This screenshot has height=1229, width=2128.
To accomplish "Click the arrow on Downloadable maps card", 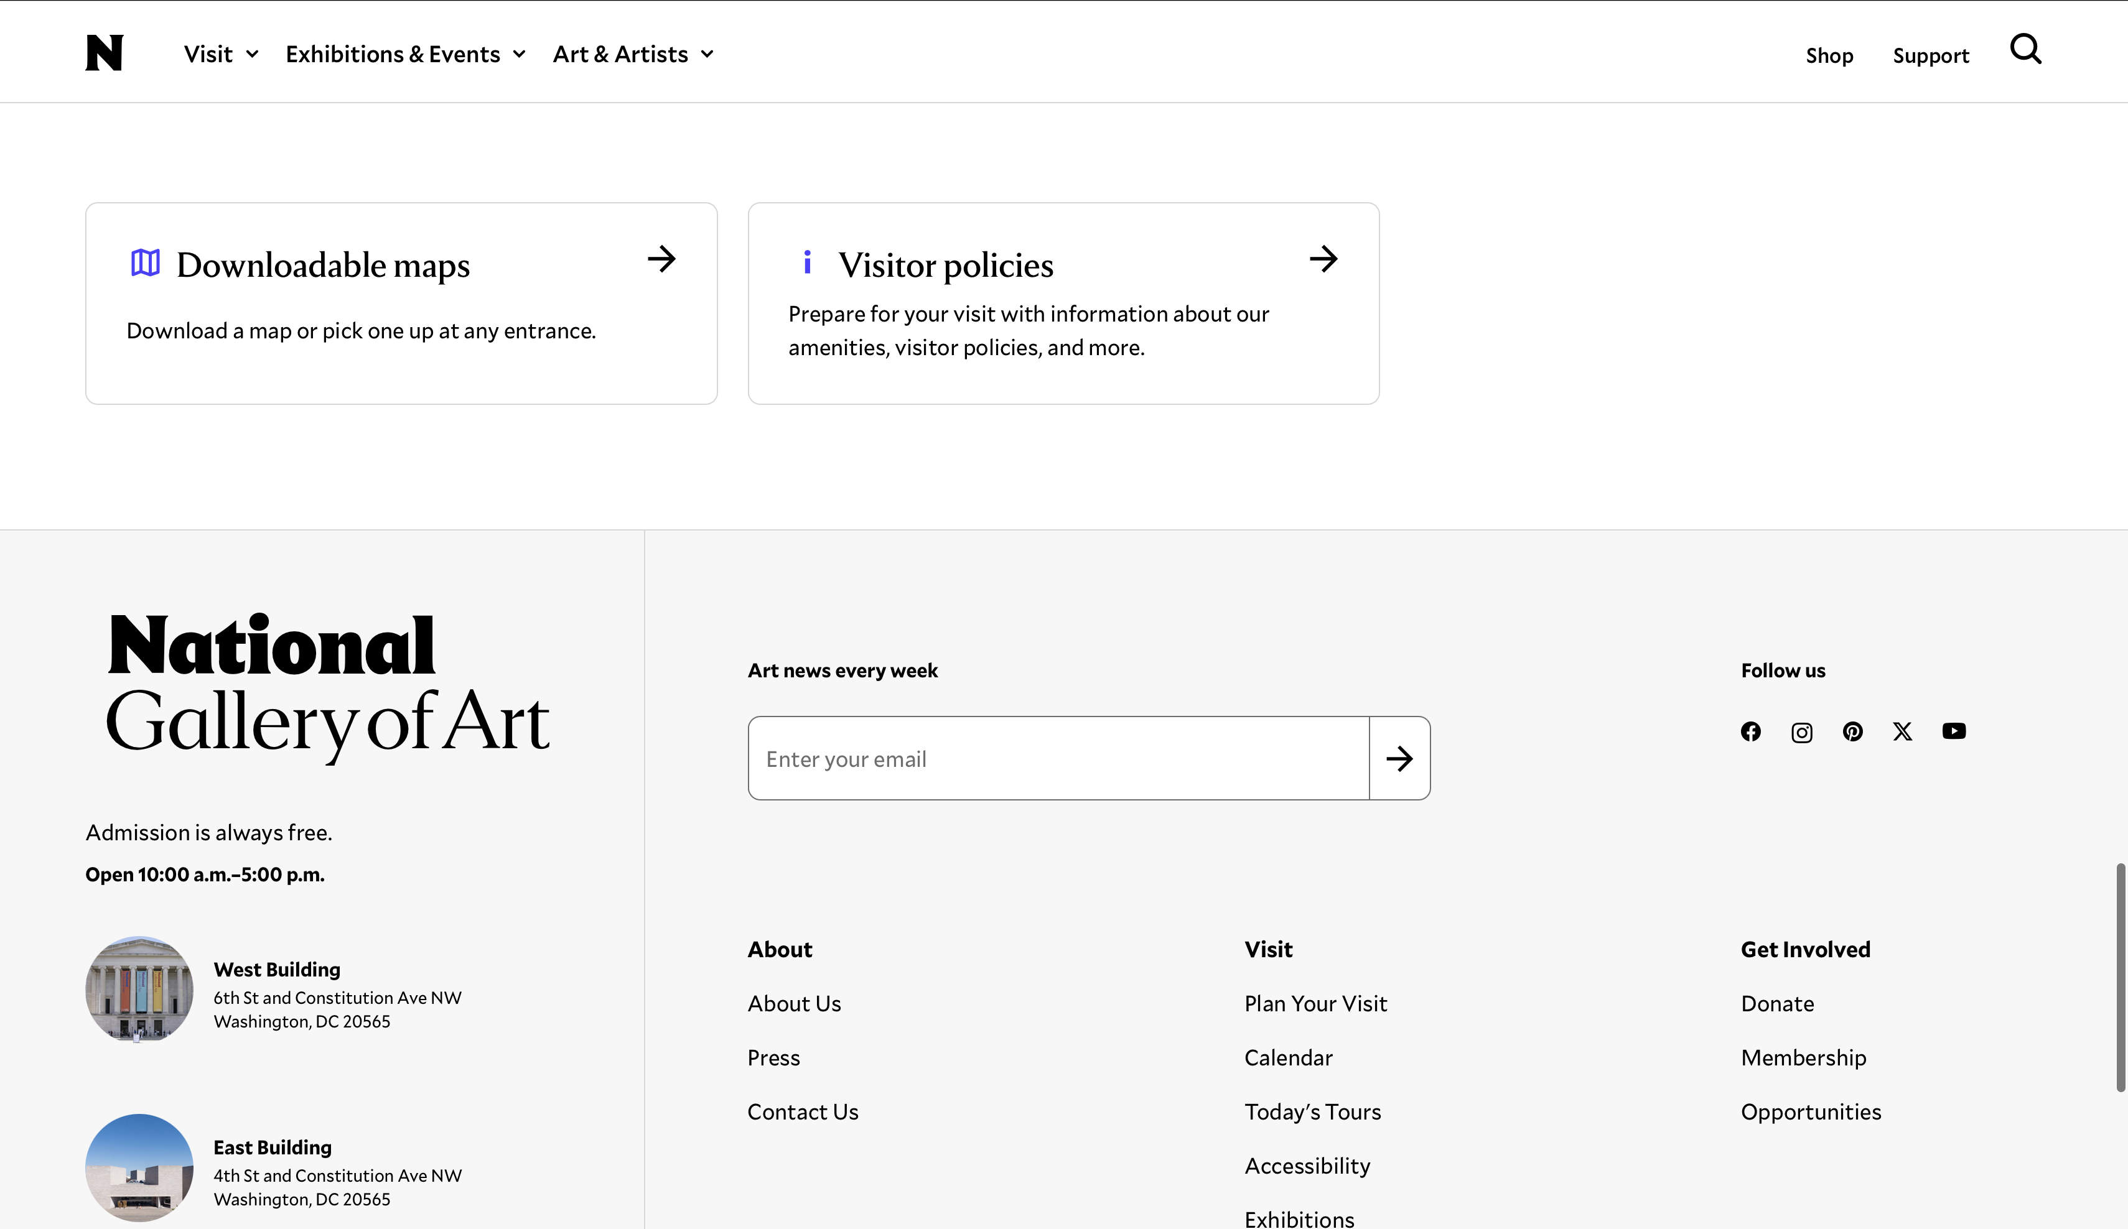I will (662, 258).
